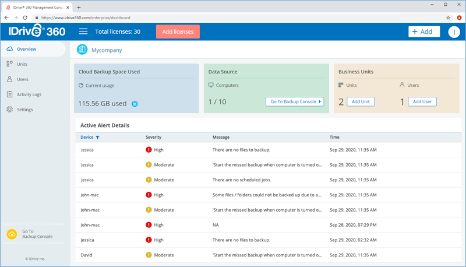
Task: Sort by the Device column header
Action: [x=90, y=138]
